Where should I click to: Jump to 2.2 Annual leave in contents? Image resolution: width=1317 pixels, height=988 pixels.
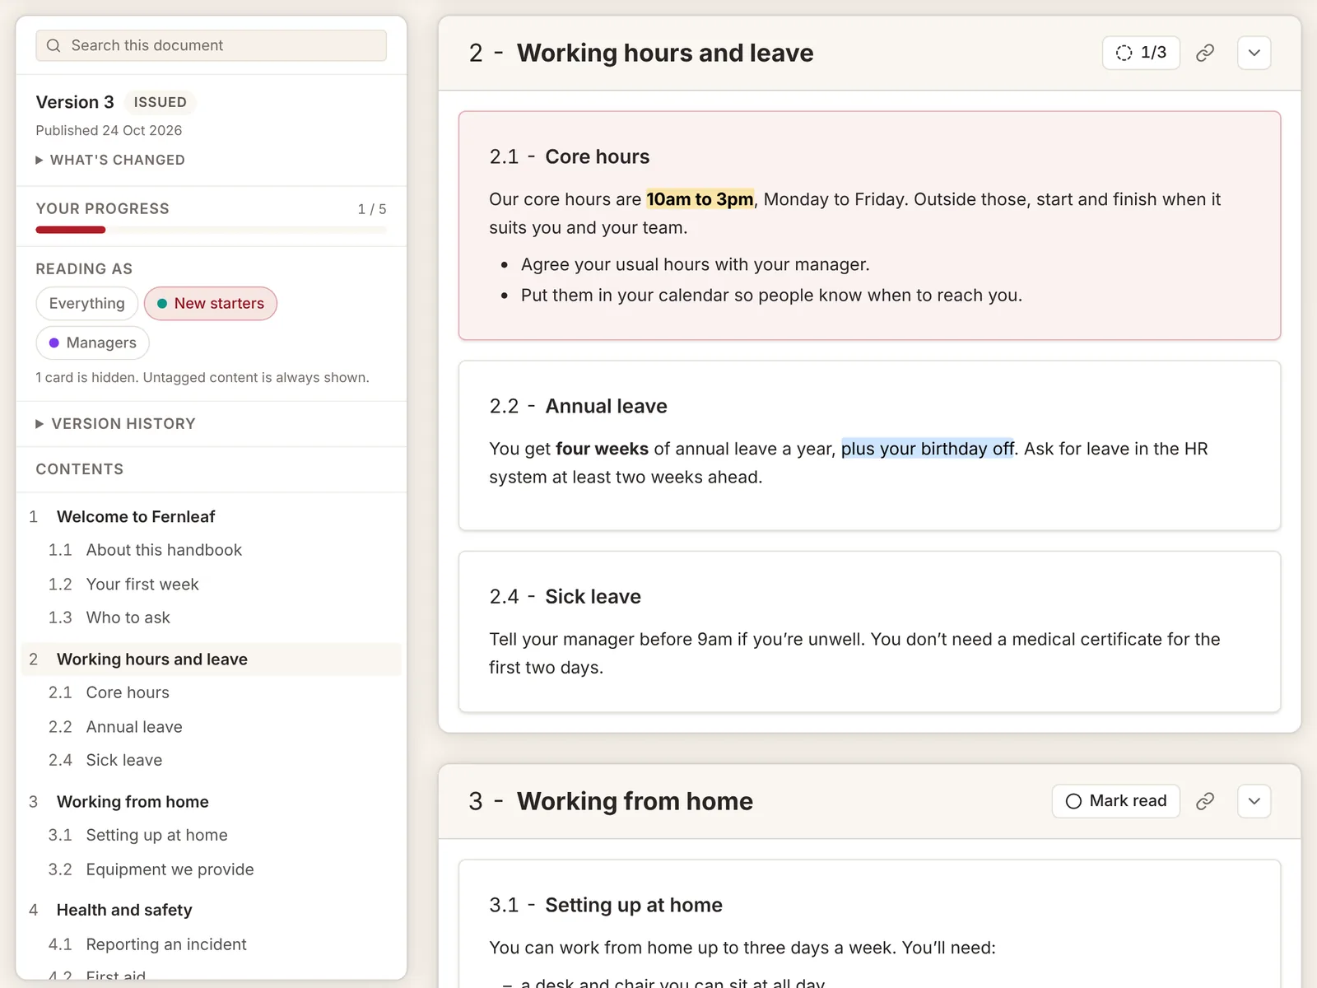[x=211, y=727]
